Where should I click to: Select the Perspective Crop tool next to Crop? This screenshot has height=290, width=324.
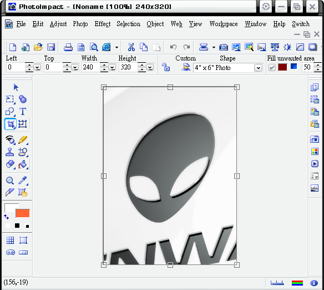[x=23, y=124]
